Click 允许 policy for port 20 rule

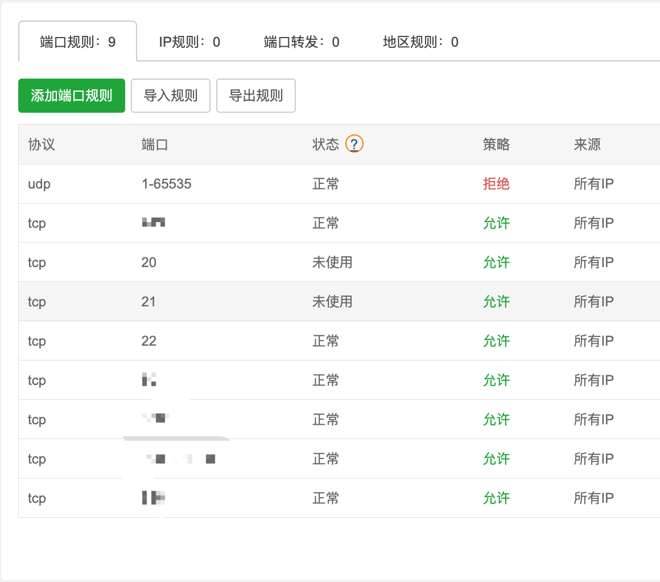pos(496,263)
